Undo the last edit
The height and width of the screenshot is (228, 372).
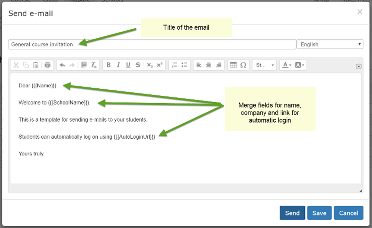62,65
